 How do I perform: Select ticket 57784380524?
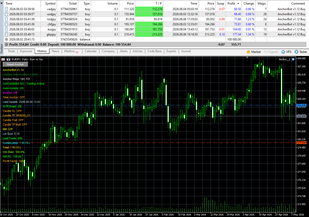(69, 19)
